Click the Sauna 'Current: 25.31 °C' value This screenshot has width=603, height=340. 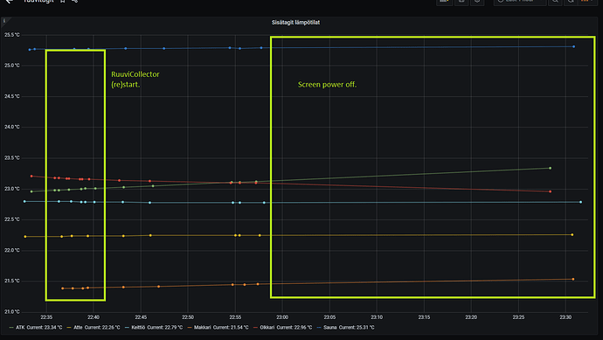(x=356, y=327)
